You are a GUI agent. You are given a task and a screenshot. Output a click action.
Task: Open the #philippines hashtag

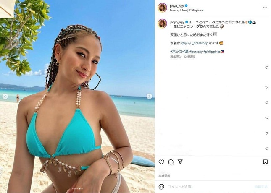[x=212, y=52]
